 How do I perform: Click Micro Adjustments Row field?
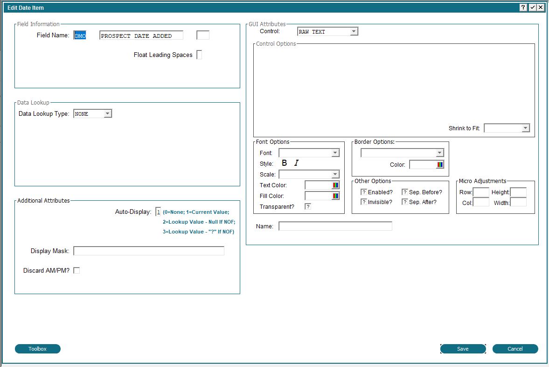point(481,192)
